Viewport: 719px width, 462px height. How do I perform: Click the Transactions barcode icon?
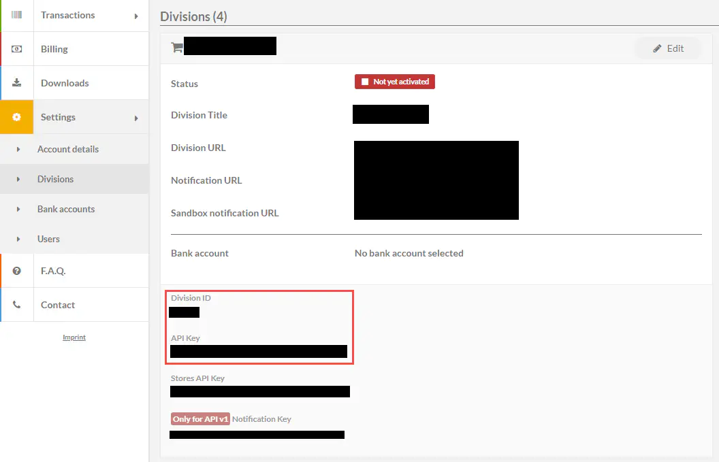(x=16, y=15)
